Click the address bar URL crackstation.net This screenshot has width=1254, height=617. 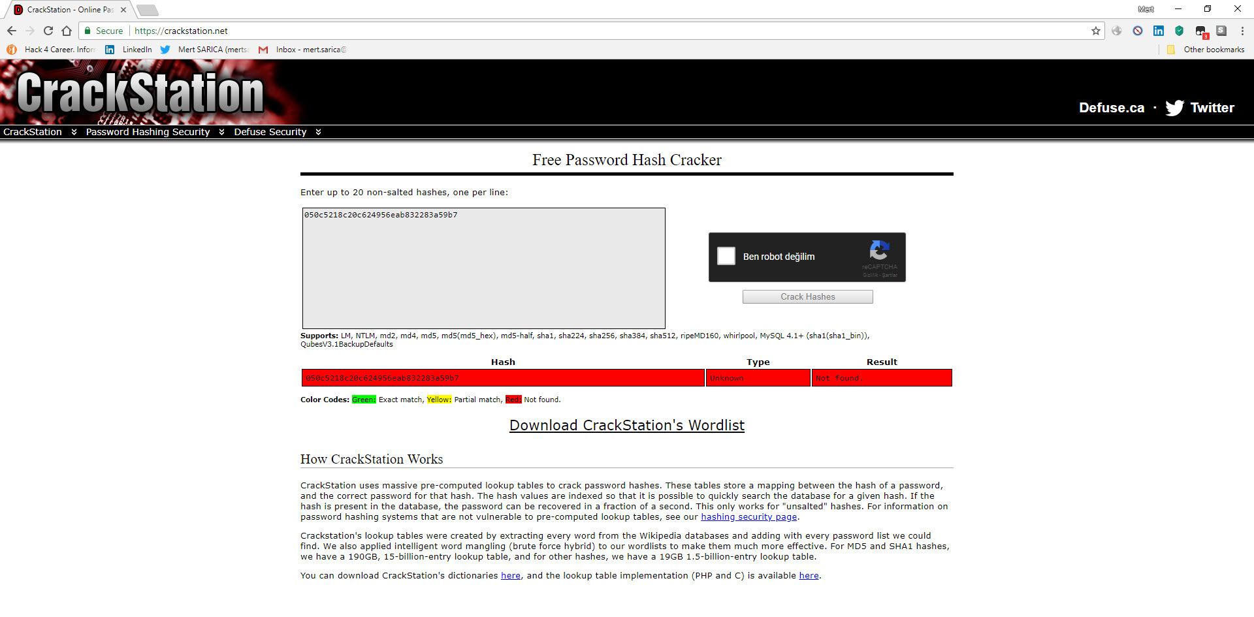pyautogui.click(x=181, y=31)
